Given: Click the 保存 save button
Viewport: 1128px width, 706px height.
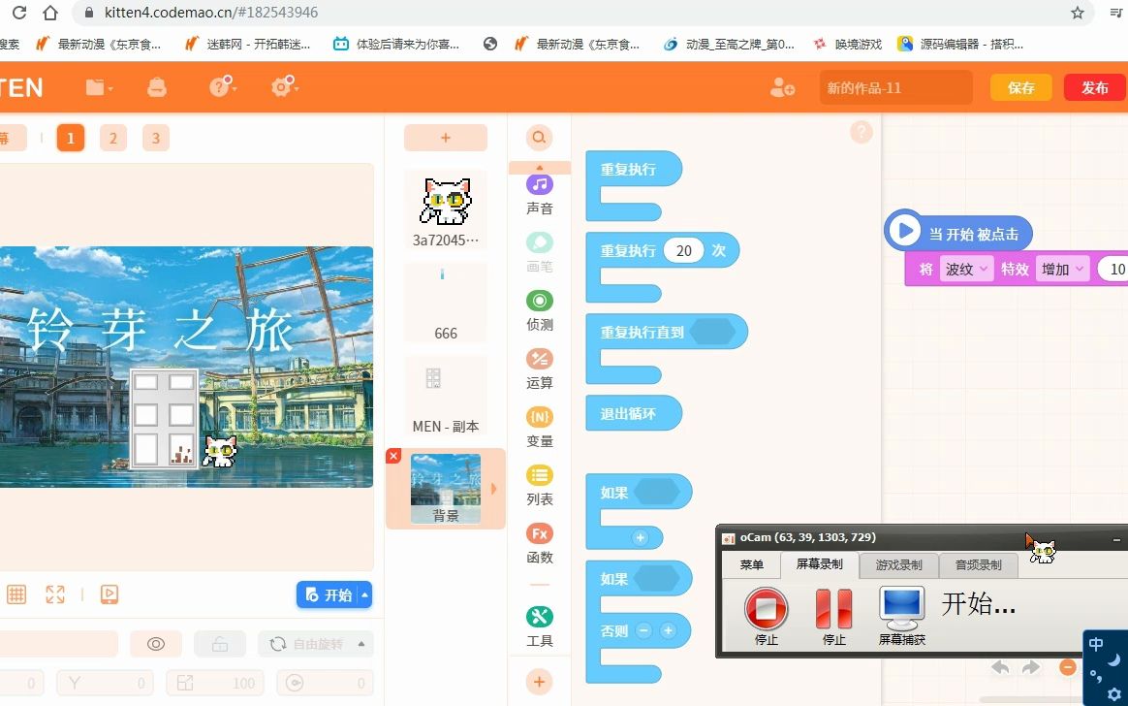Looking at the screenshot, I should tap(1020, 87).
